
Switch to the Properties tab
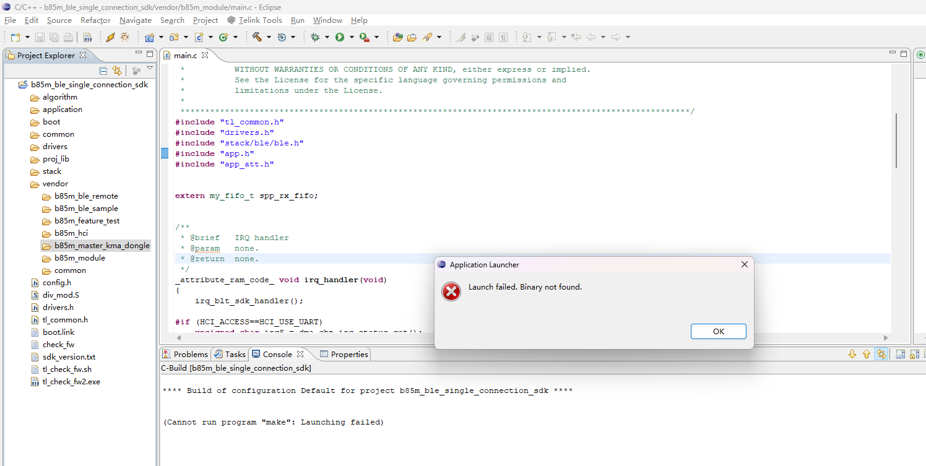click(344, 354)
